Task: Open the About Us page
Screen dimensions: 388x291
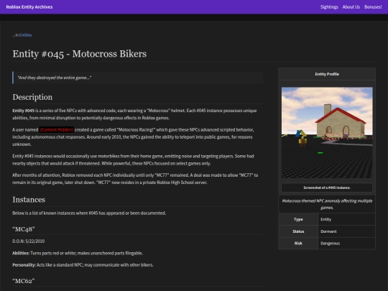Action: [351, 7]
